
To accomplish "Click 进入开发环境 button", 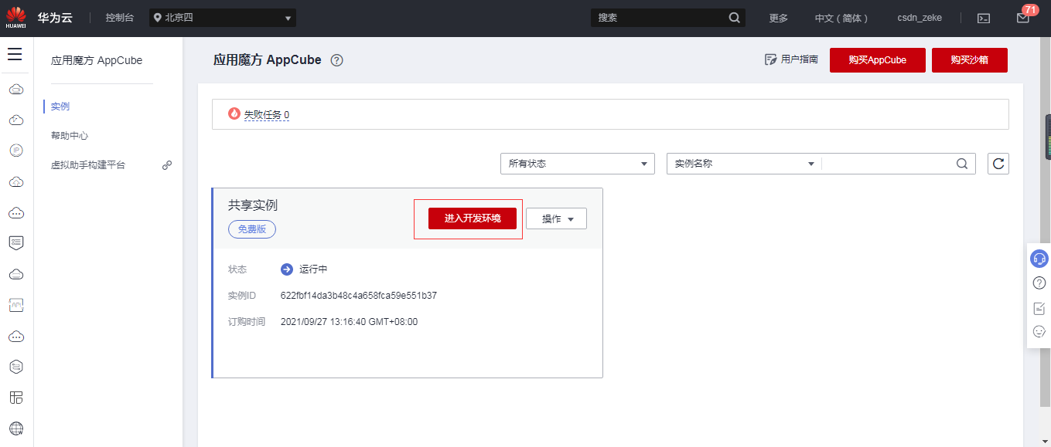I will point(473,218).
